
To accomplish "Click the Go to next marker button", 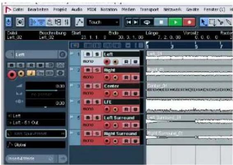I will click(x=136, y=22).
